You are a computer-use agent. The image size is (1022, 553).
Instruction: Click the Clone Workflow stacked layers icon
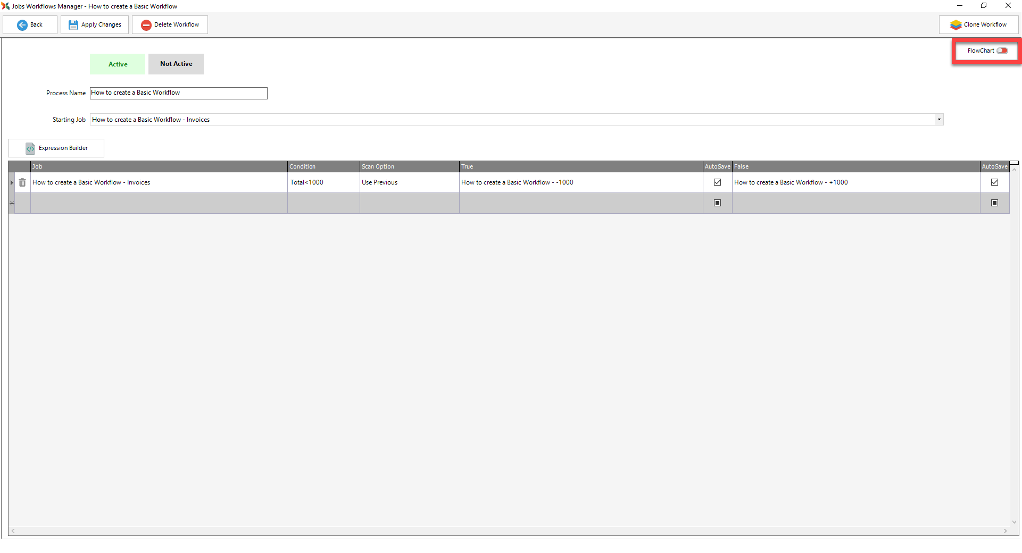click(955, 25)
